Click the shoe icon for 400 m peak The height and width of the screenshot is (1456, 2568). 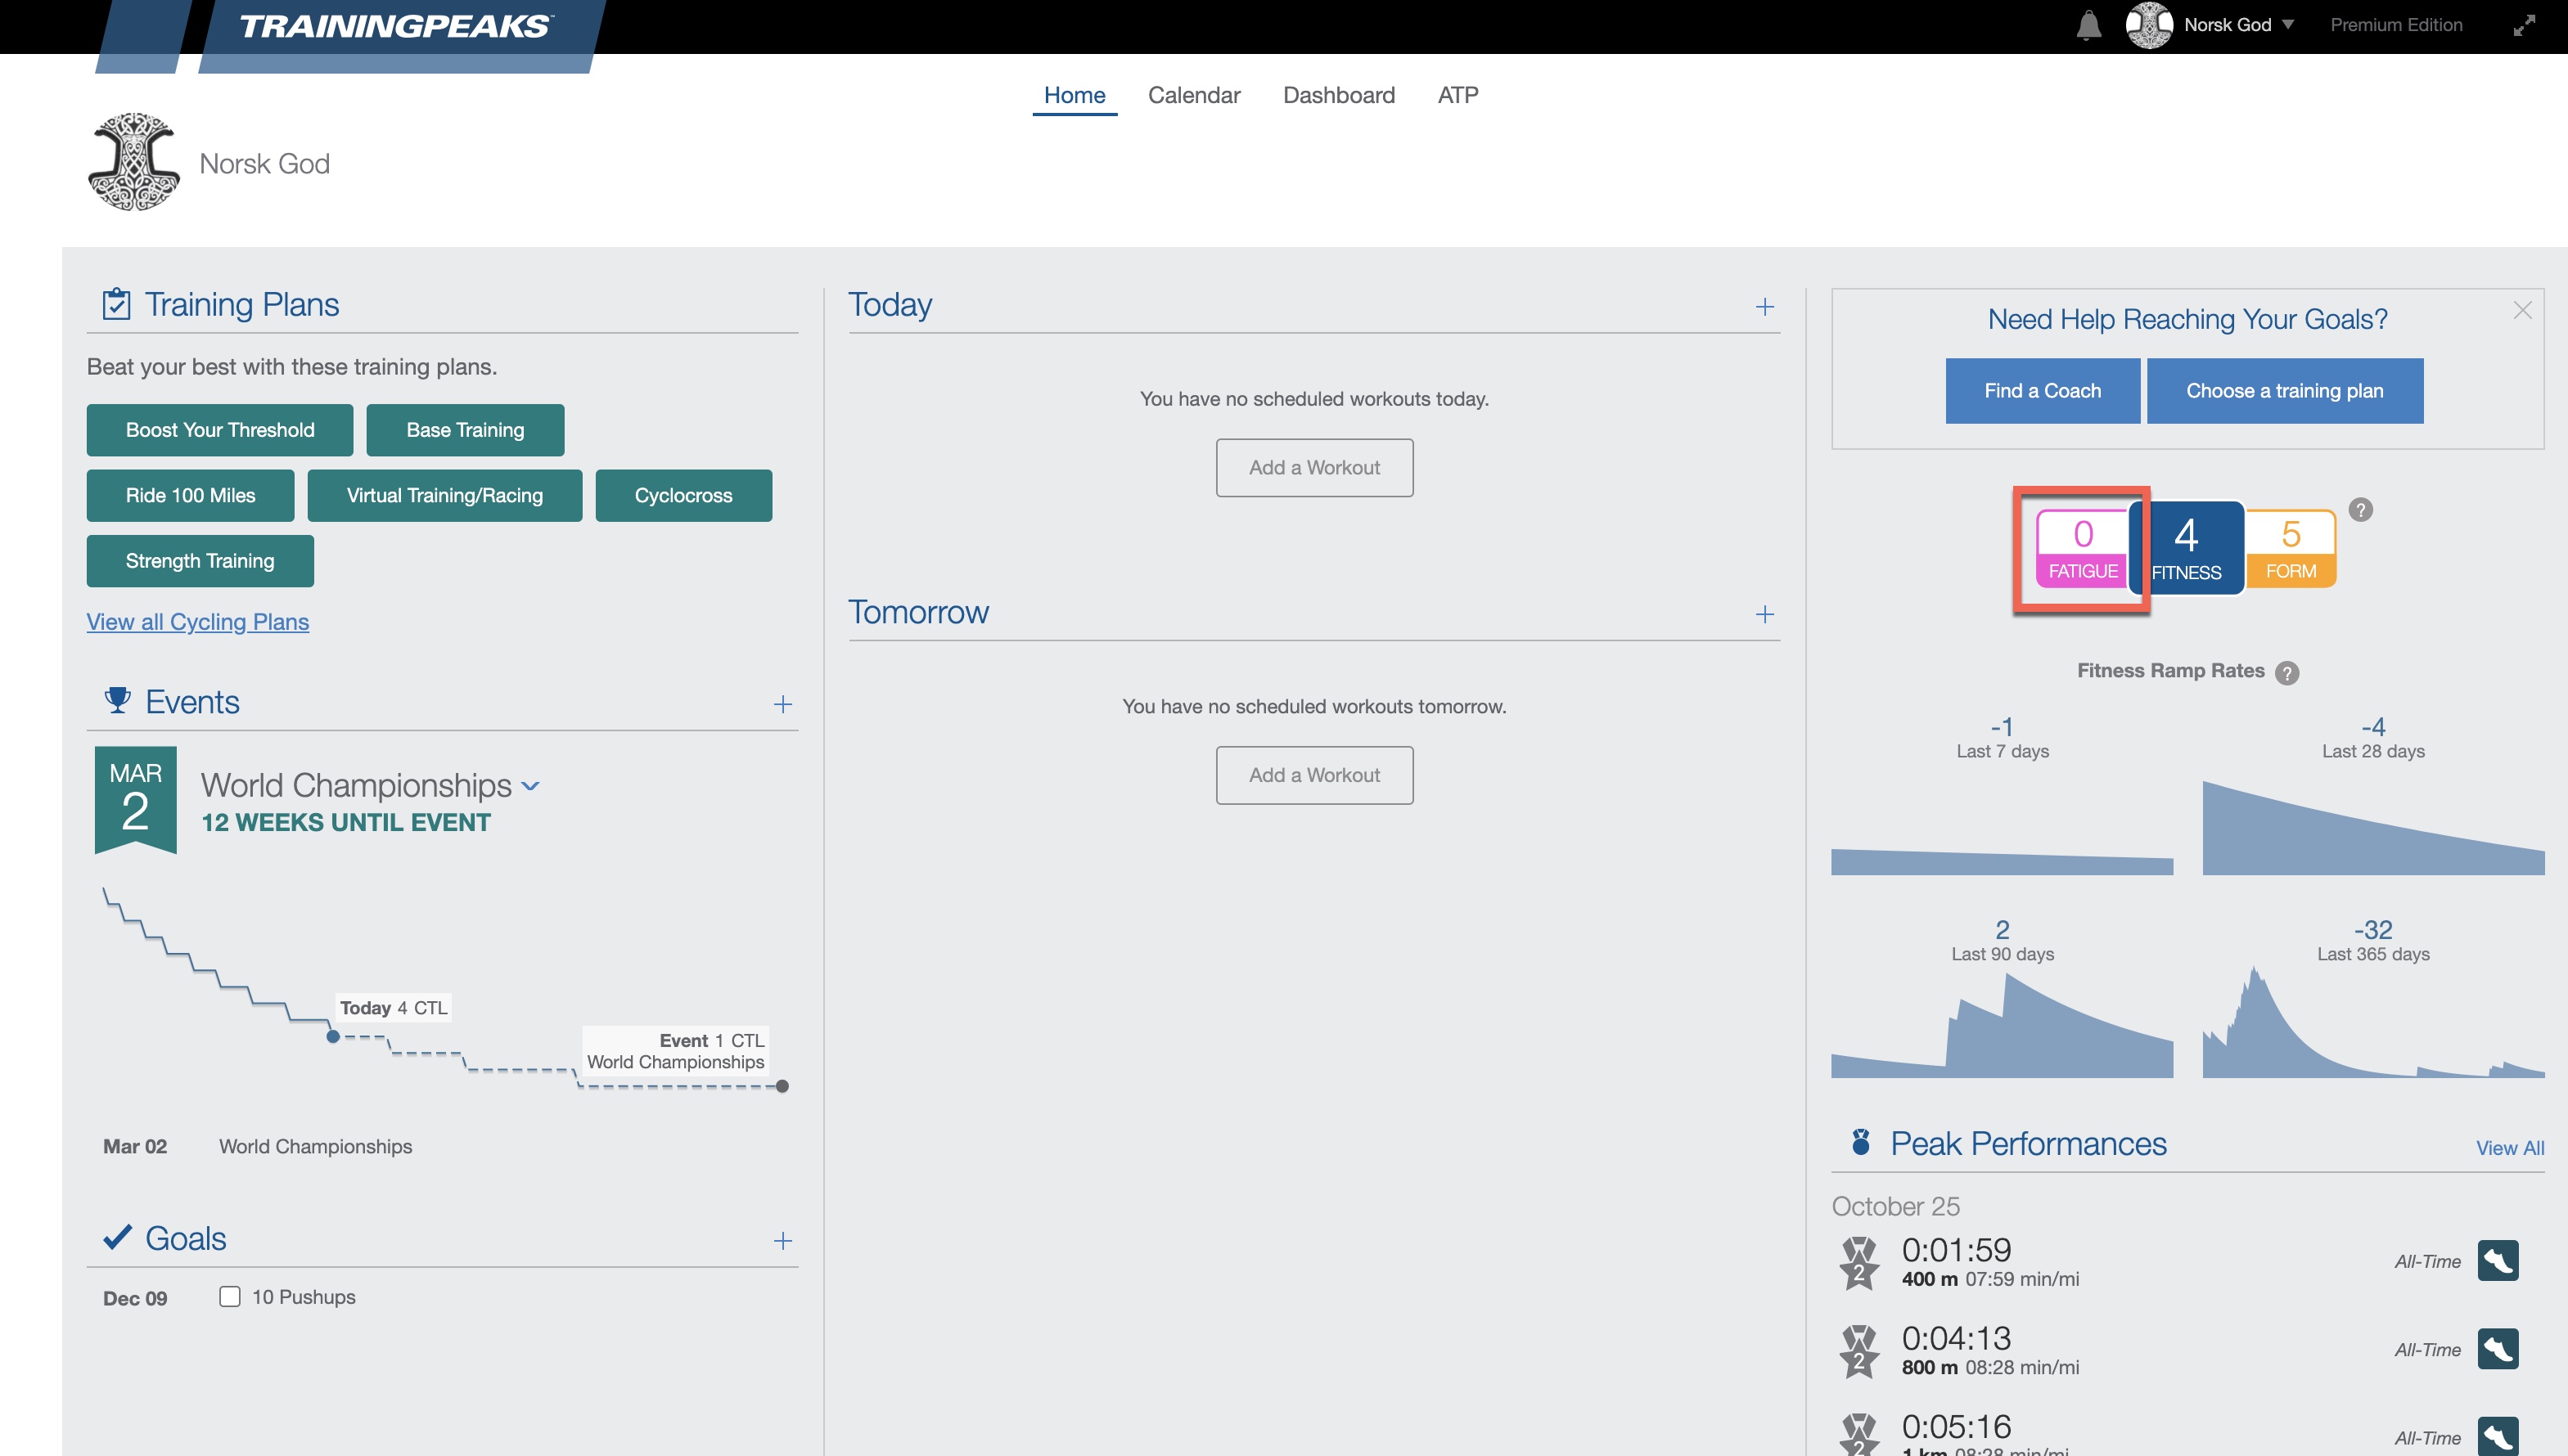[x=2497, y=1260]
